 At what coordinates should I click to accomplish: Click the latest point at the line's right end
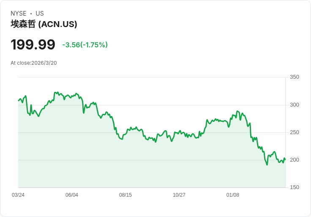285,159
